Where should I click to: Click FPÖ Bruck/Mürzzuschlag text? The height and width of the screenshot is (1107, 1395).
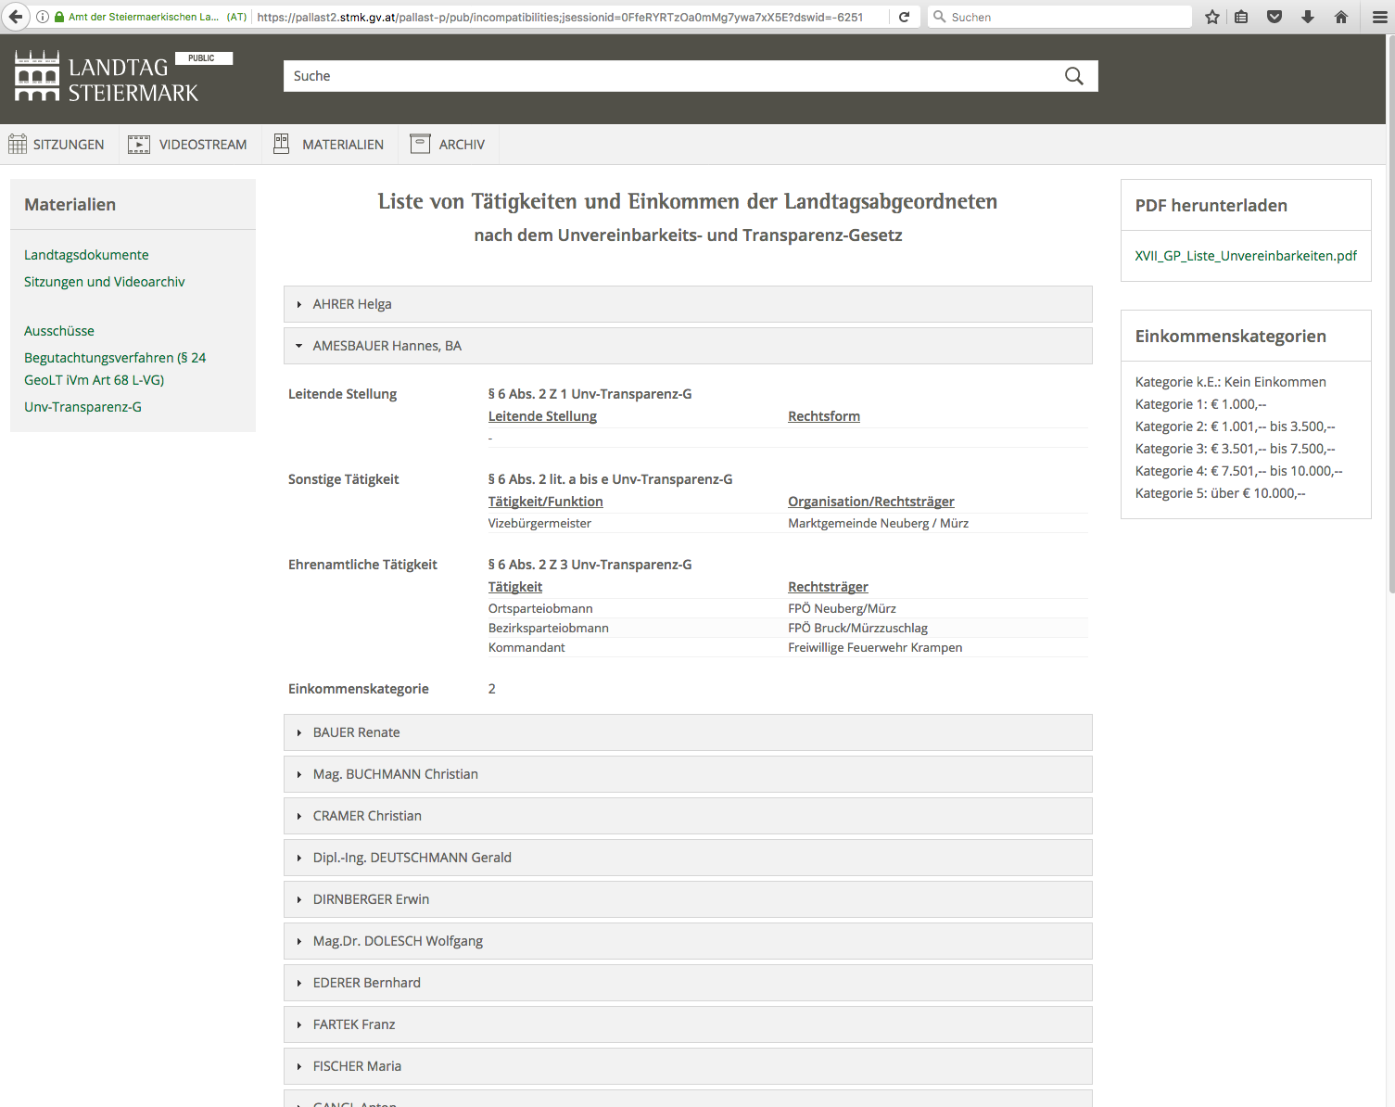coord(857,629)
